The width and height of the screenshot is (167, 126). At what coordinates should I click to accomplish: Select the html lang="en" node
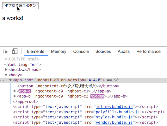[x=23, y=65]
